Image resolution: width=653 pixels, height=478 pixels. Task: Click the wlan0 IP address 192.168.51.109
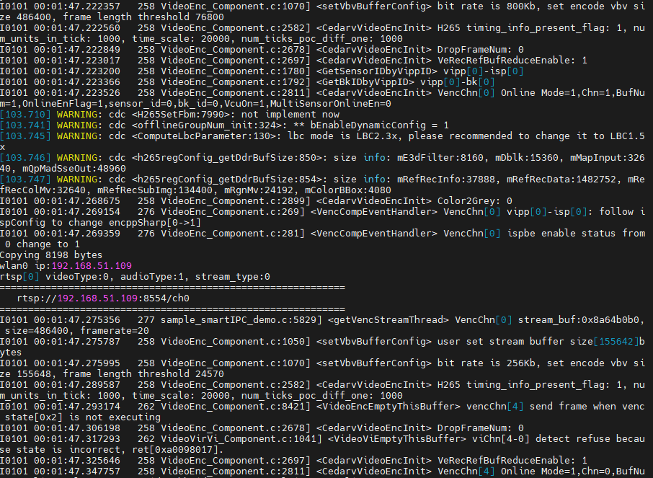click(92, 265)
